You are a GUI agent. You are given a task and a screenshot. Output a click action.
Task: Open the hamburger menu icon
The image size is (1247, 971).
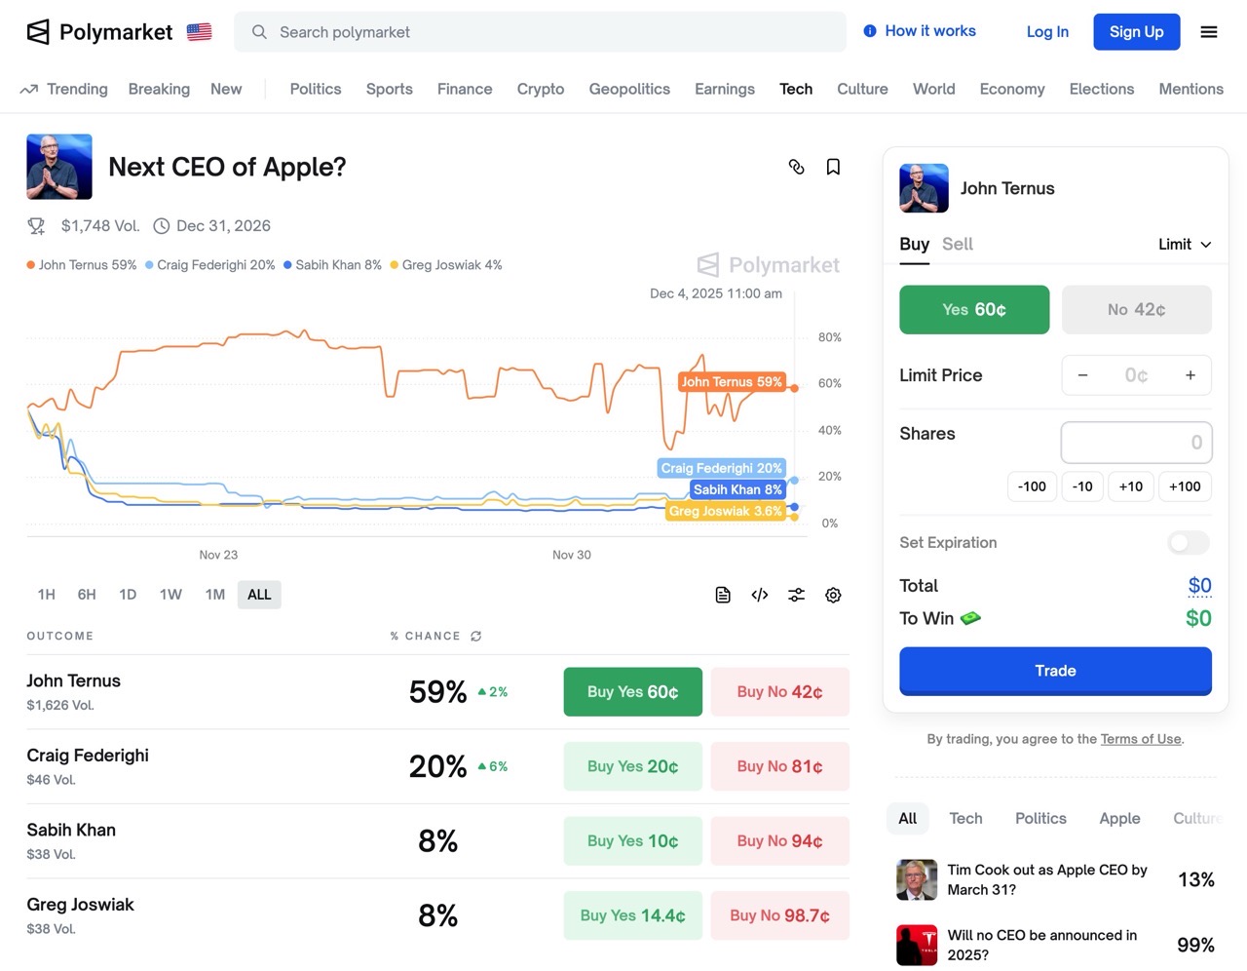tap(1209, 32)
